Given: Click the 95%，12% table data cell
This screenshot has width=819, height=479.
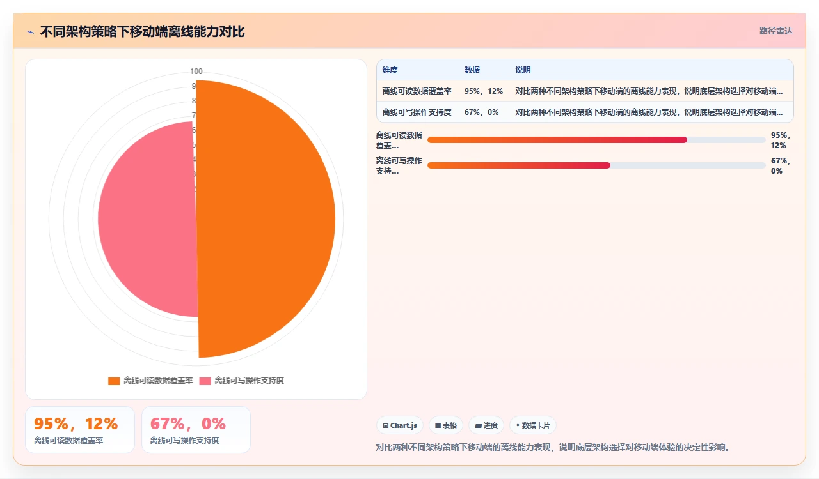Looking at the screenshot, I should pos(484,91).
